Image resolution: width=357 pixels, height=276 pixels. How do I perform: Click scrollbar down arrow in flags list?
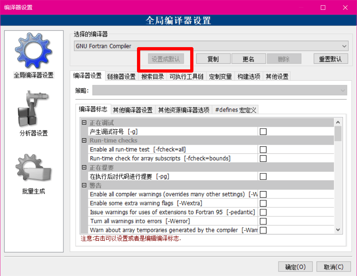click(338, 230)
